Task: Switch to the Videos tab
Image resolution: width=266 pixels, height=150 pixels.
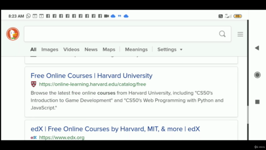Action: tap(71, 50)
